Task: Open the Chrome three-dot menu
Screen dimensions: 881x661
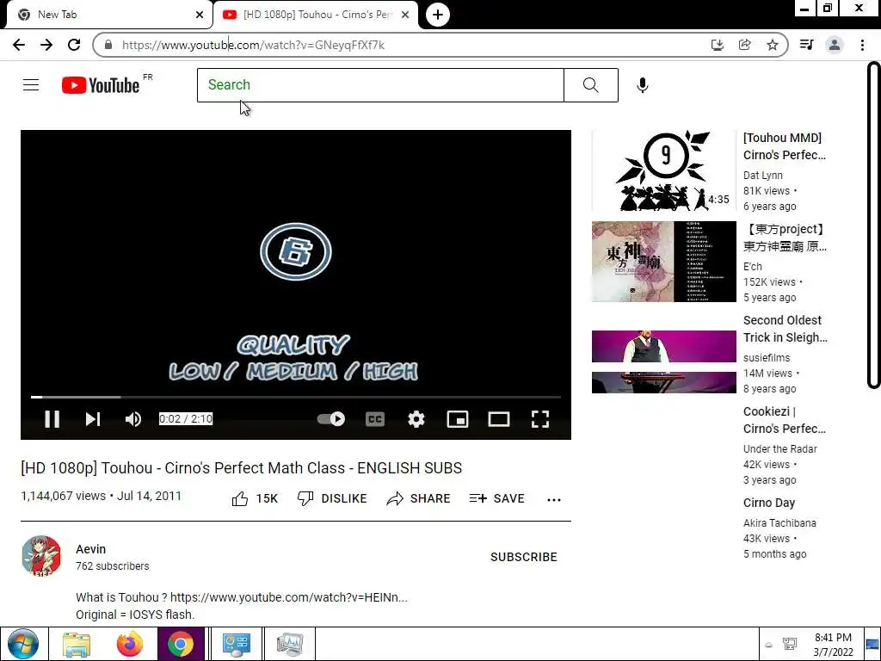Action: [x=862, y=45]
